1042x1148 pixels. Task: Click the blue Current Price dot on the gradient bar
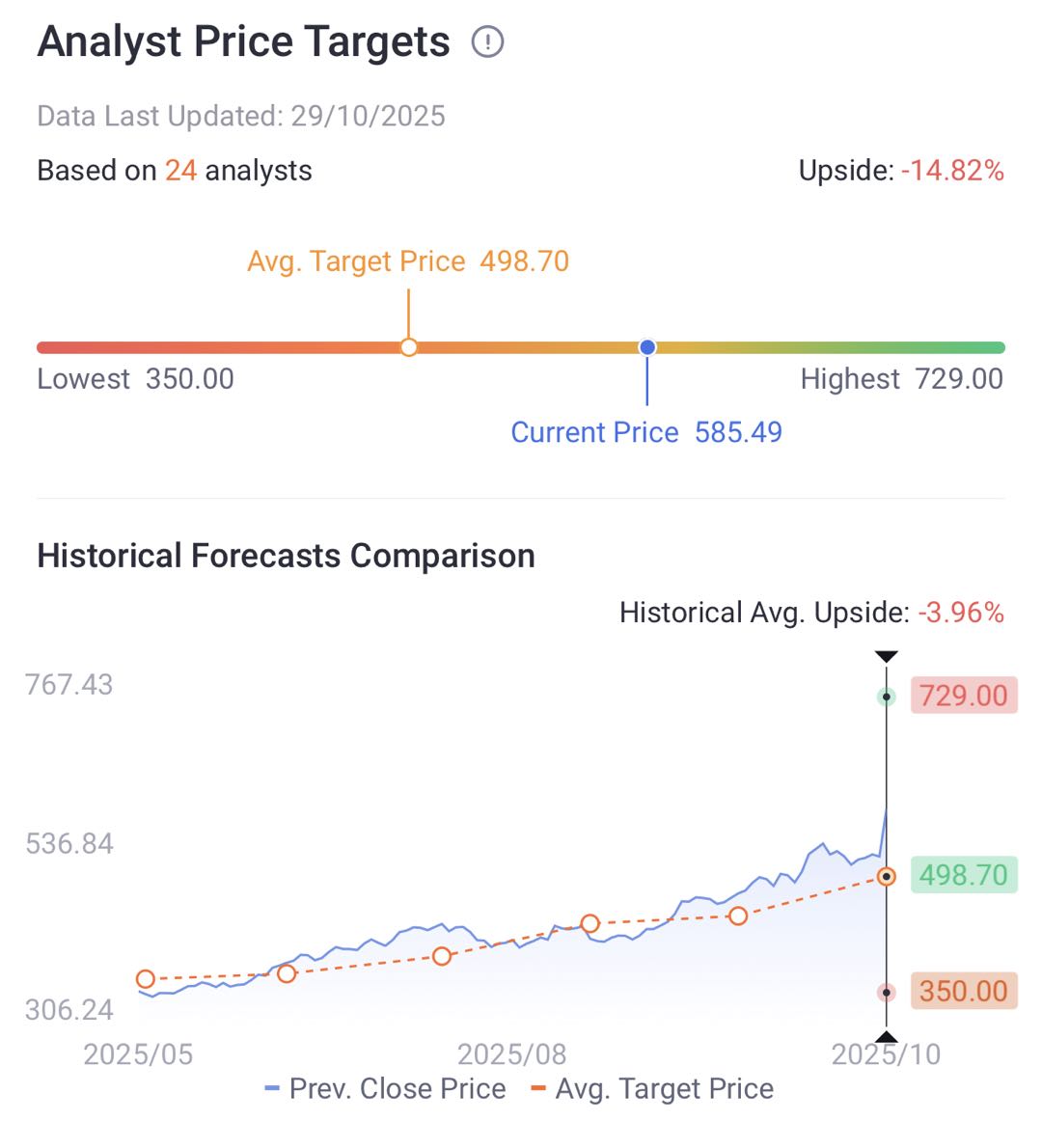point(647,347)
